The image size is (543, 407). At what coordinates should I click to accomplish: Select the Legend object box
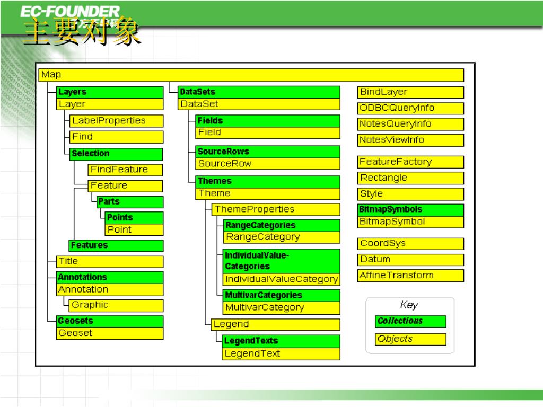pos(275,325)
